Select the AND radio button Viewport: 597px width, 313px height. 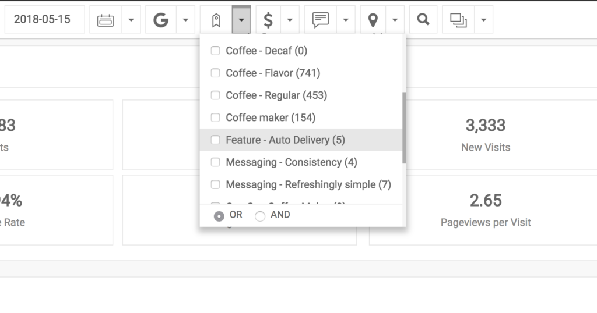coord(260,216)
